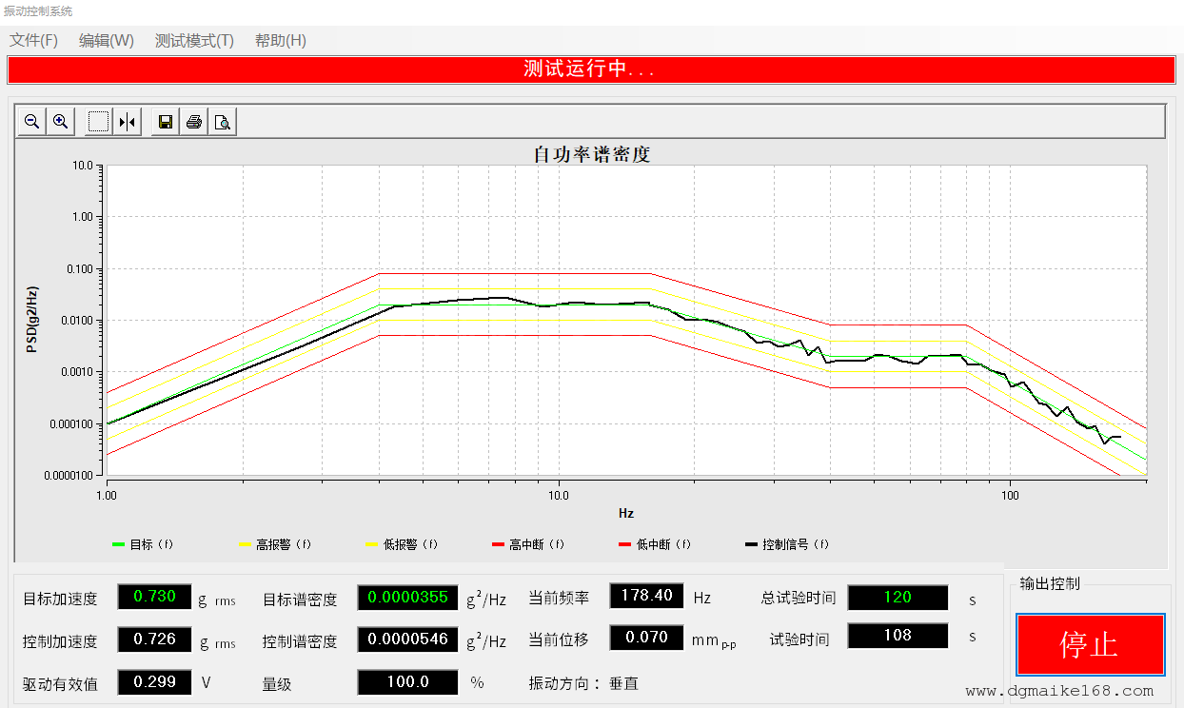The width and height of the screenshot is (1184, 708).
Task: Open the 编辑(W) menu
Action: pyautogui.click(x=107, y=41)
